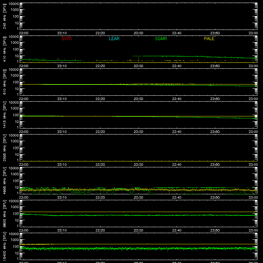263x263 pixels.
Task: Click the 10000 y-axis value on 245 MHz plot
Action: pyautogui.click(x=14, y=4)
